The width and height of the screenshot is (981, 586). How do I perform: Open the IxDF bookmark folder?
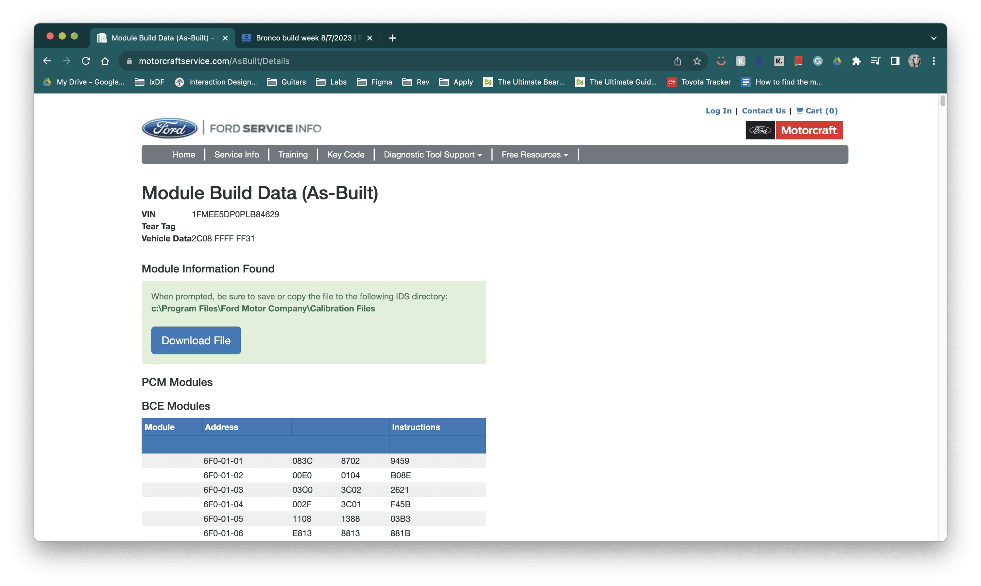pyautogui.click(x=149, y=82)
